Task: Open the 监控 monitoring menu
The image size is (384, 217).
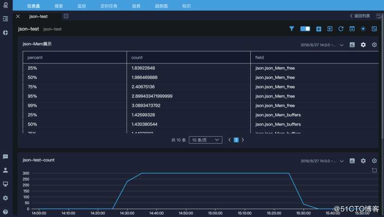Action: (81, 6)
